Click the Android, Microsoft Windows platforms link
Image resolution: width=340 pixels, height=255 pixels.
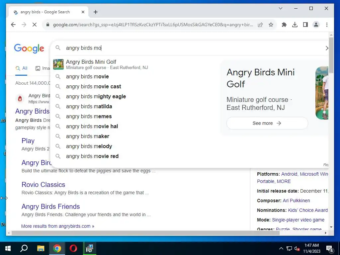pyautogui.click(x=305, y=174)
